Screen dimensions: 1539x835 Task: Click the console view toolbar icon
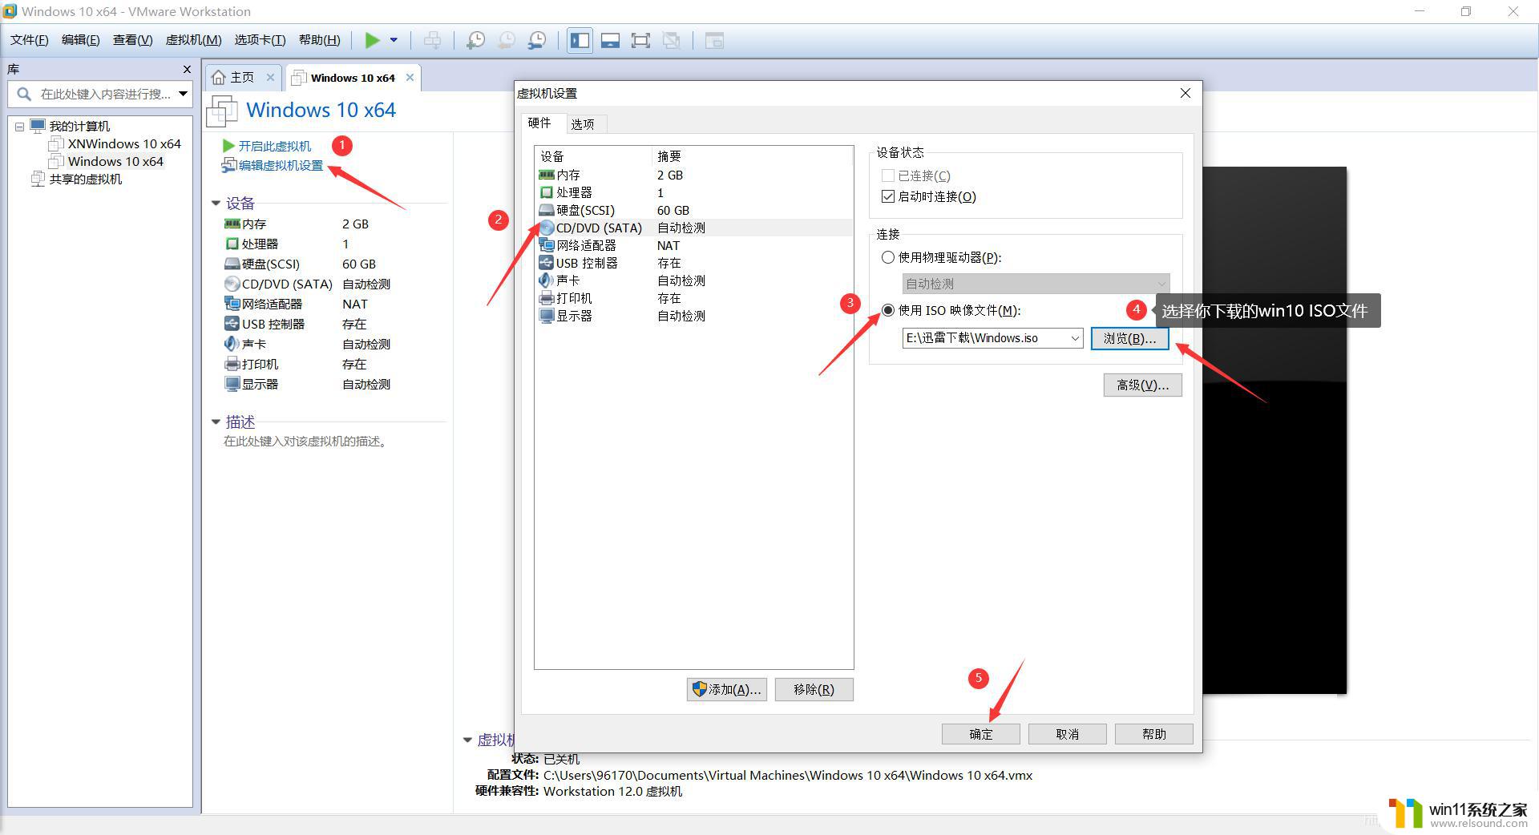(714, 40)
